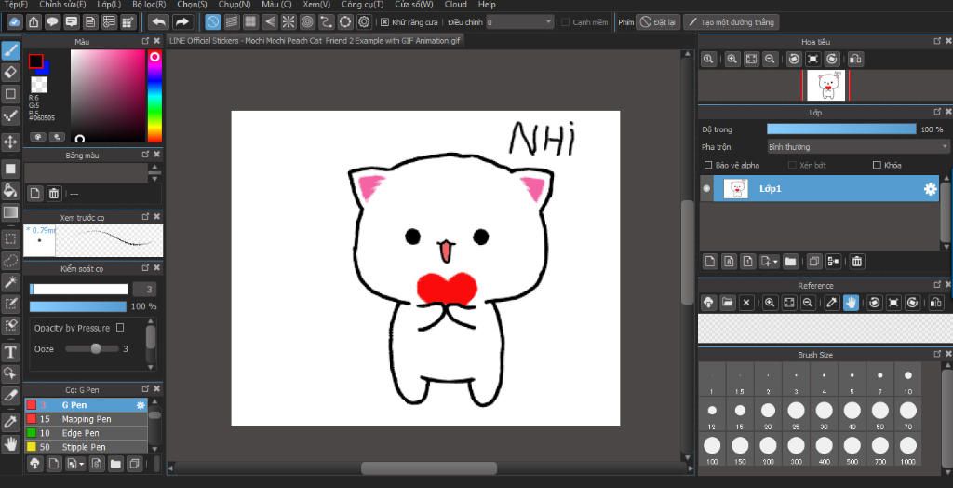Click the Redo arrow in toolbar
This screenshot has height=488, width=953.
point(181,22)
